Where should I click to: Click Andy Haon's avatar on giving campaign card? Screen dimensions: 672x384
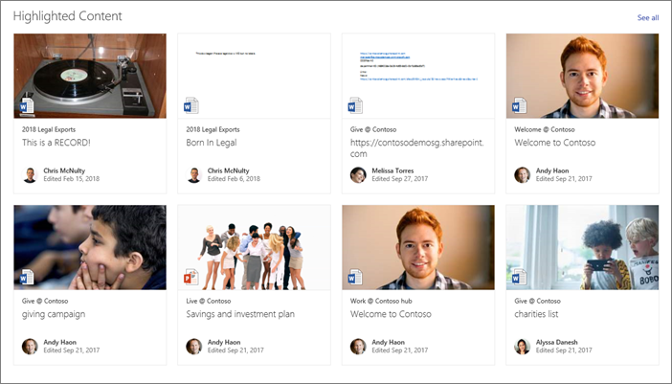pos(30,347)
